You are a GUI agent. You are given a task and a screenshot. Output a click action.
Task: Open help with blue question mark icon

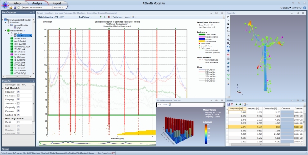pos(305,8)
